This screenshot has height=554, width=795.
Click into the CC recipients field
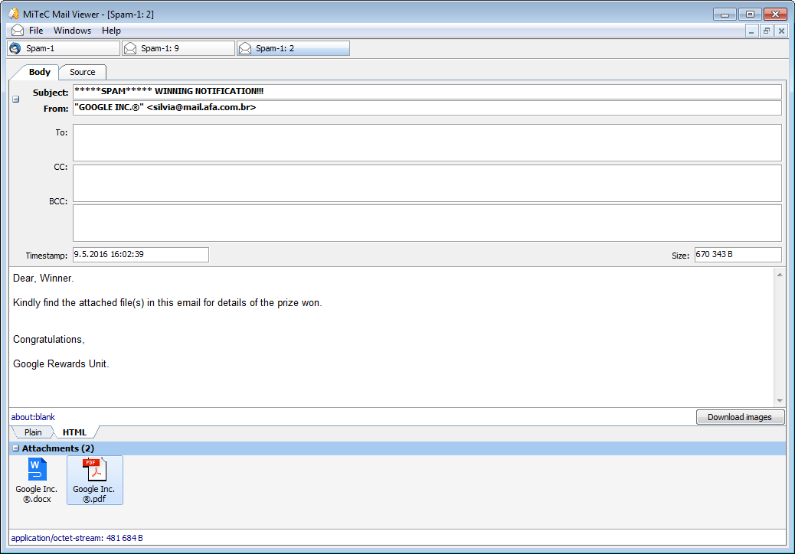click(x=427, y=183)
